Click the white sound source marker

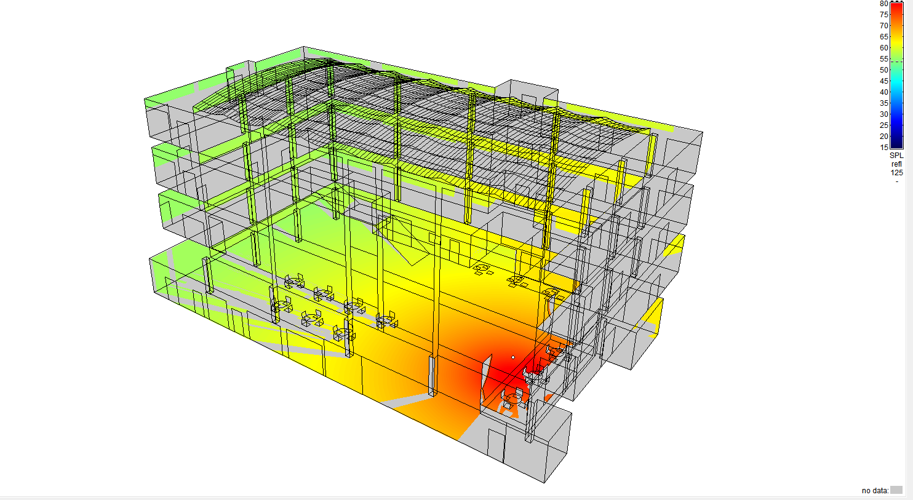point(513,357)
